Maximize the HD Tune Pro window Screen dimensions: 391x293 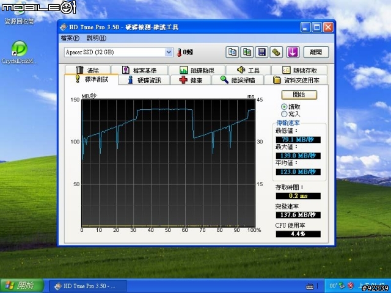[x=316, y=27]
